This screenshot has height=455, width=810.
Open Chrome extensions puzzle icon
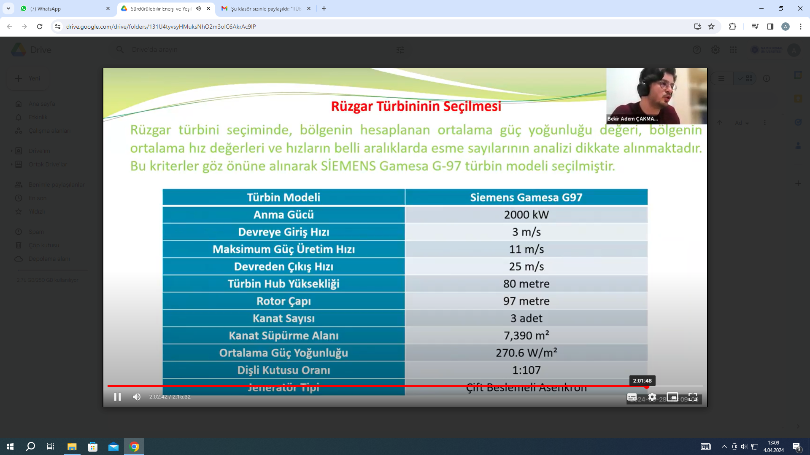(732, 27)
